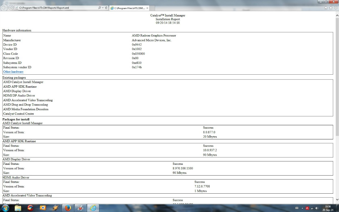339x212 pixels.
Task: Click AMD Media Foundation Decoders entry
Action: pyautogui.click(x=26, y=109)
